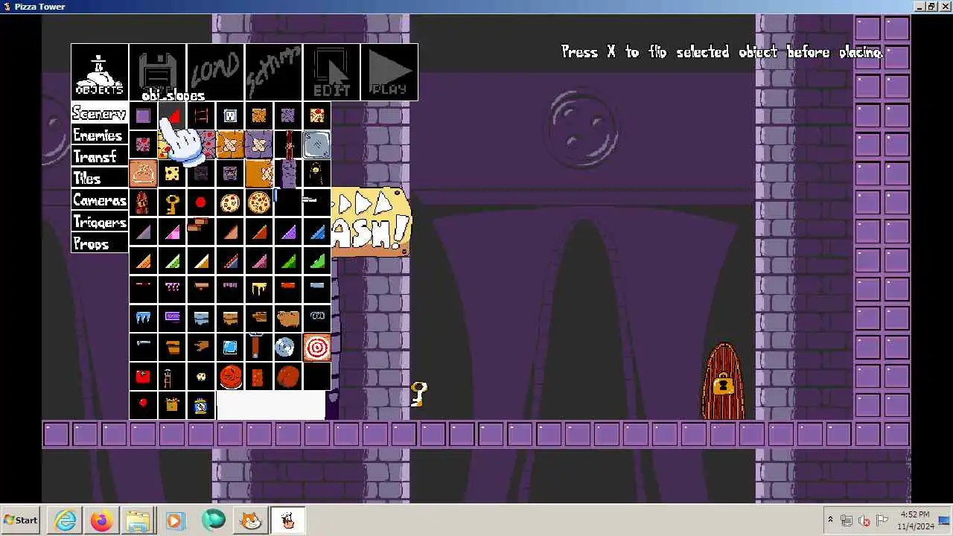Pick the orange toppings box object
This screenshot has height=536, width=953.
tap(172, 405)
